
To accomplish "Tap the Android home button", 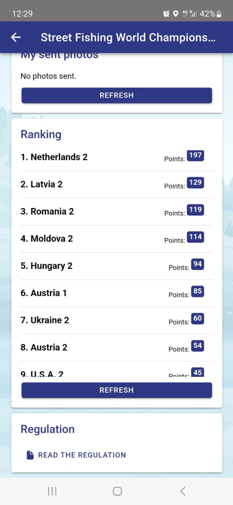I will point(117,491).
